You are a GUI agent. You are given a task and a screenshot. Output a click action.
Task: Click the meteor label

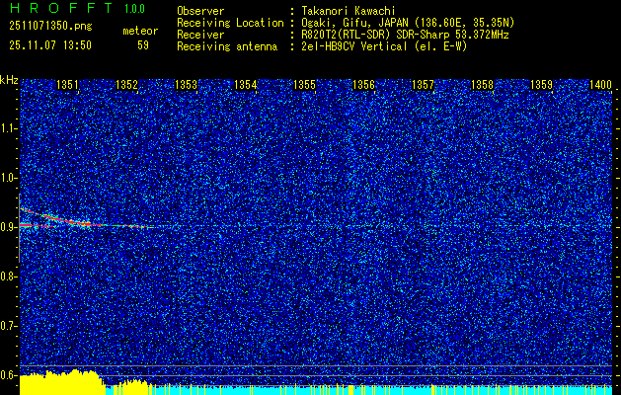tap(140, 31)
